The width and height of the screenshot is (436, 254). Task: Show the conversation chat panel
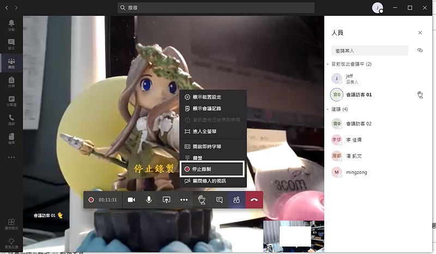[x=219, y=200]
